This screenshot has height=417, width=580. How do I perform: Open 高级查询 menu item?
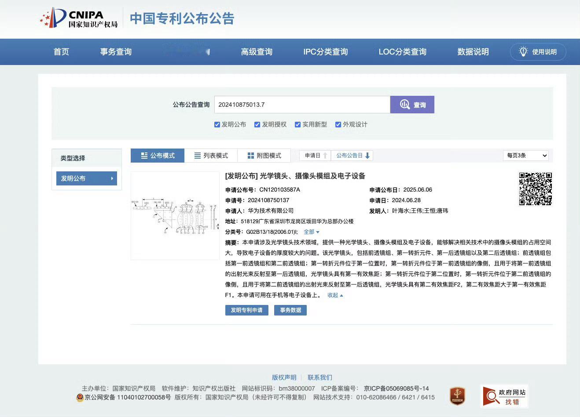[257, 52]
